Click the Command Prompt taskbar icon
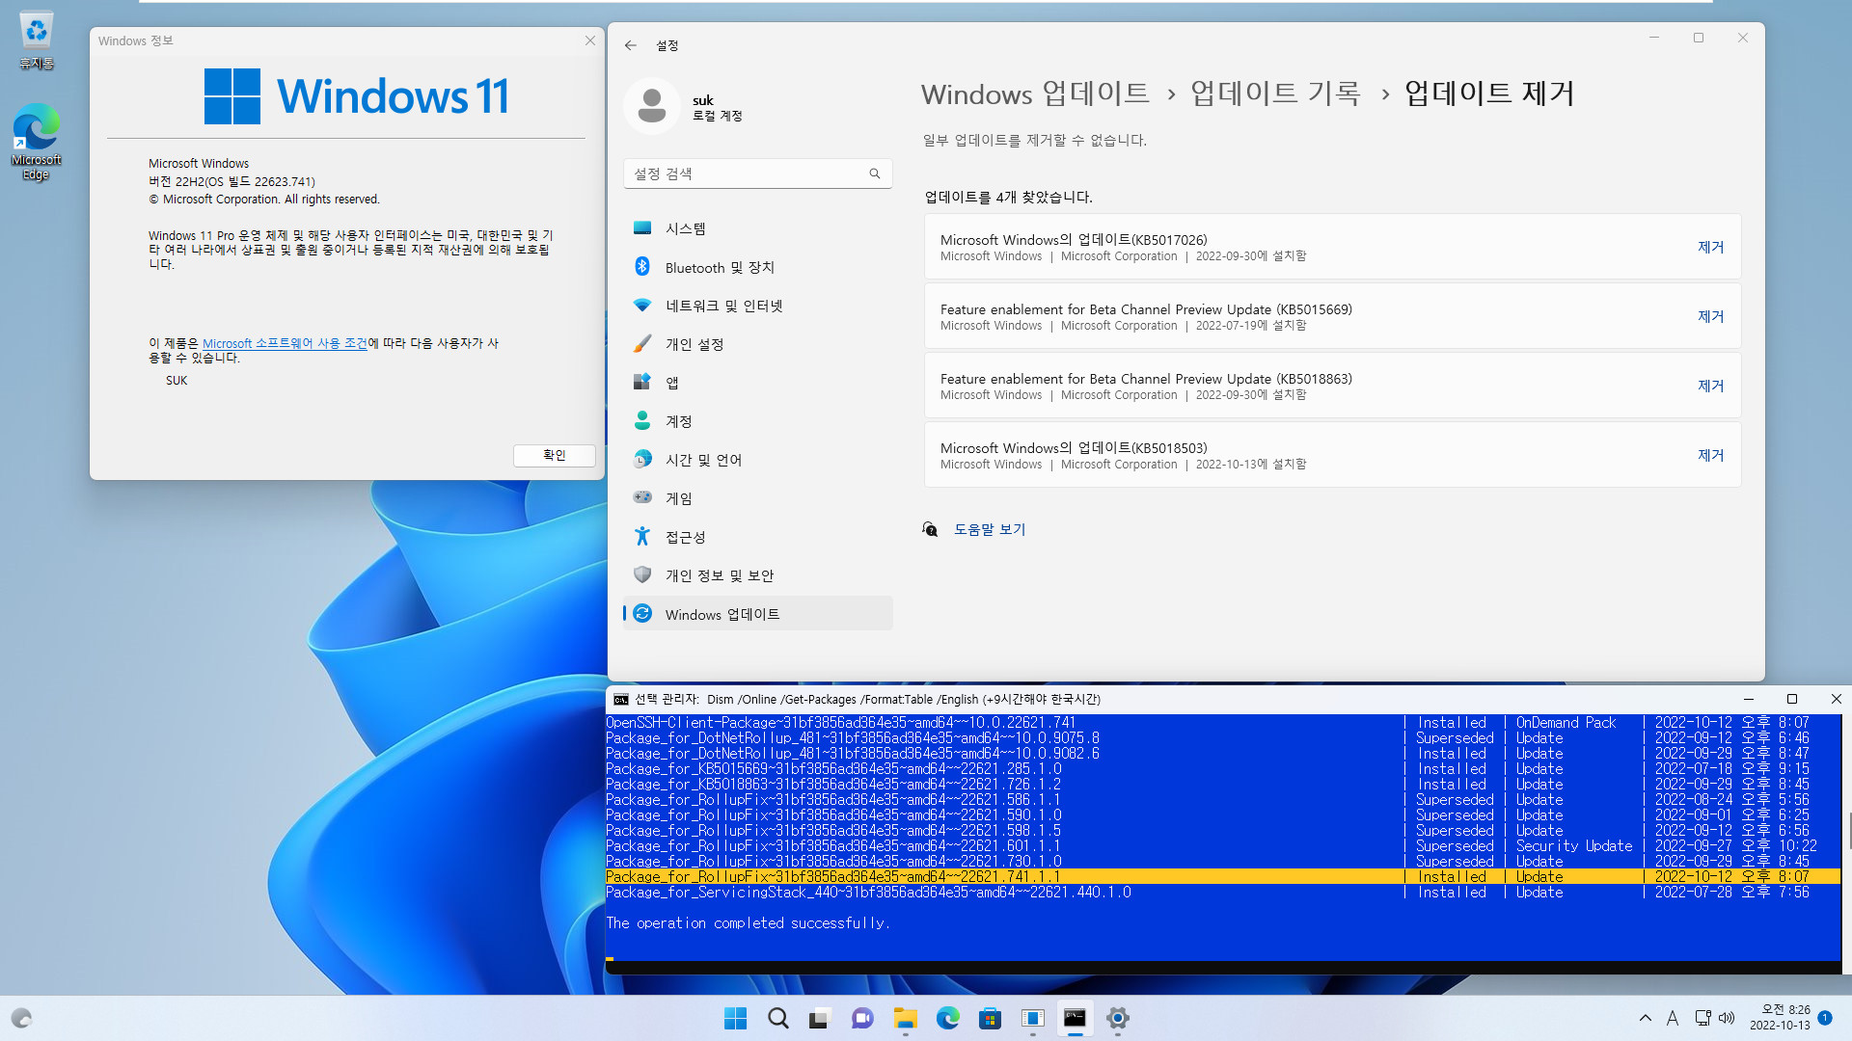The width and height of the screenshot is (1852, 1041). 1075,1018
